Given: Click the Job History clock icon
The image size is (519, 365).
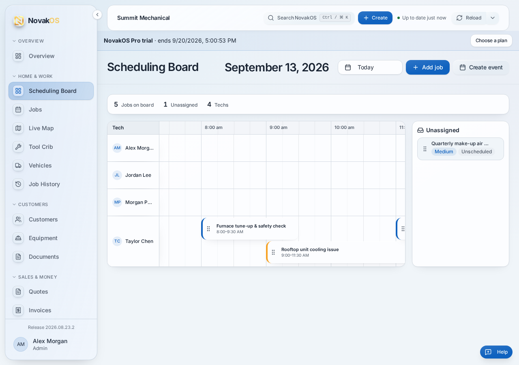Looking at the screenshot, I should [18, 184].
